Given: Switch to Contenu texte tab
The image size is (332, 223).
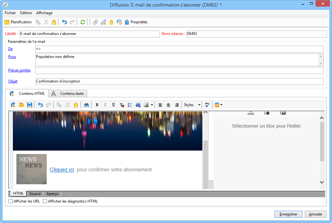Looking at the screenshot, I should pos(68,94).
